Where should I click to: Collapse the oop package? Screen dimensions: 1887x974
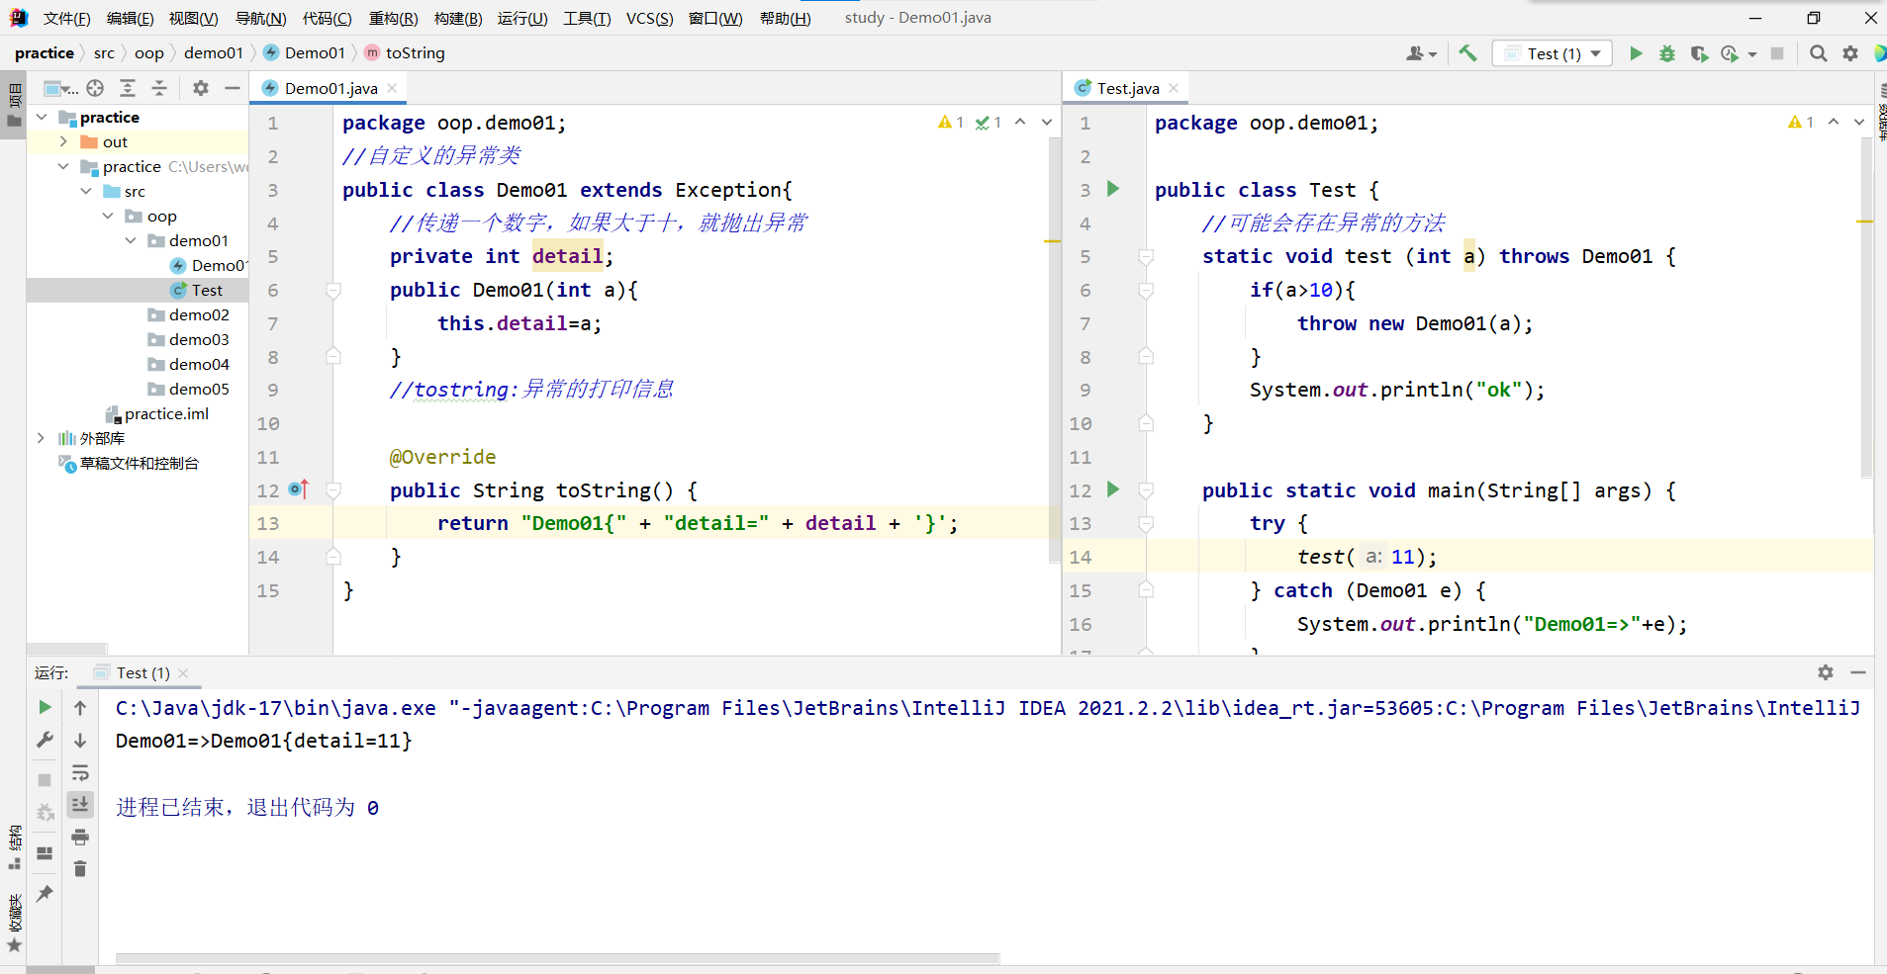[108, 216]
